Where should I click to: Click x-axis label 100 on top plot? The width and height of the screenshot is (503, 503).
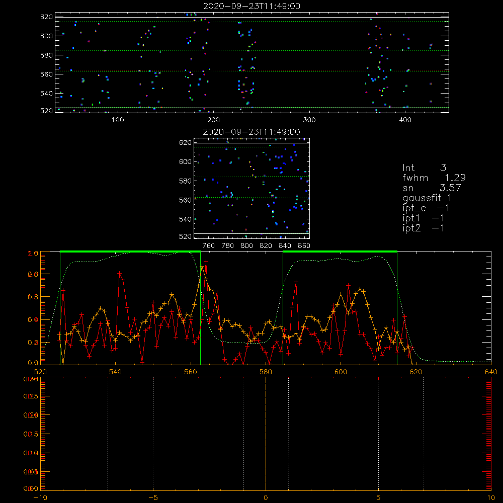coord(118,120)
